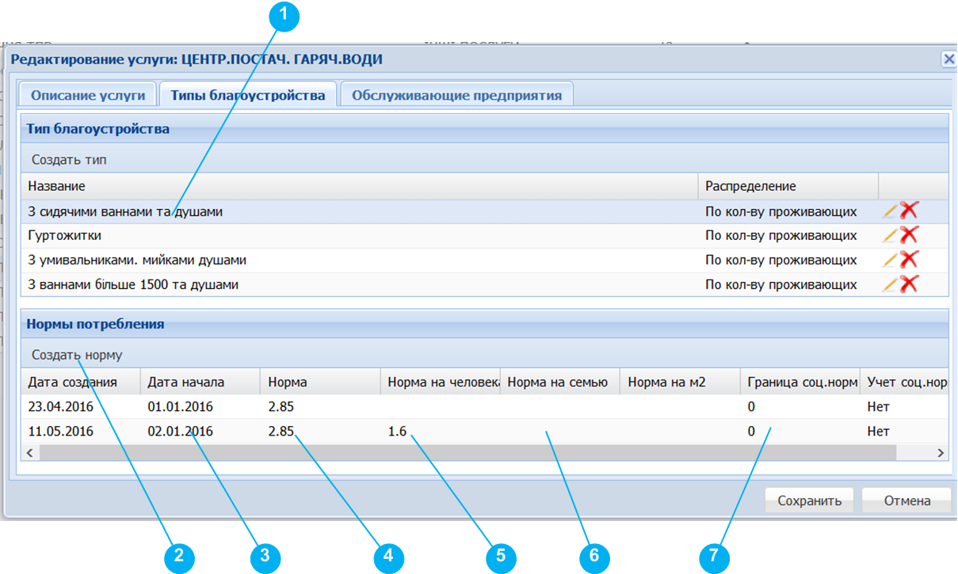Click the right arrow of the horizontal scrollbar

point(941,452)
